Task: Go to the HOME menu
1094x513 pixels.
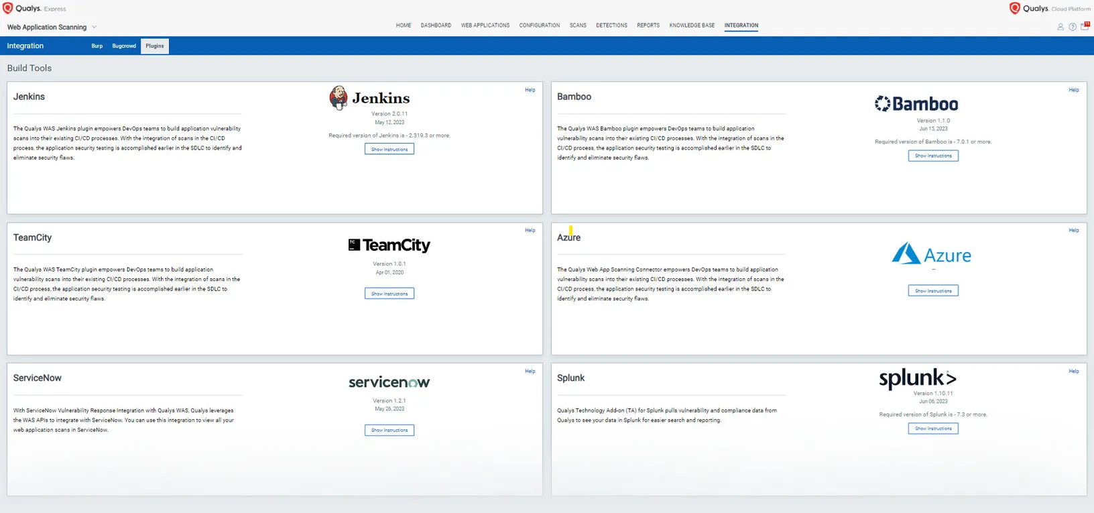Action: pos(404,25)
